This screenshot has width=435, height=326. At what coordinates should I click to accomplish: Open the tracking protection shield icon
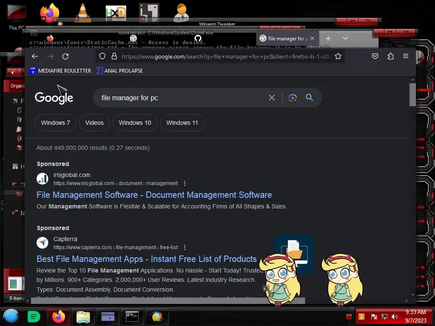102,56
